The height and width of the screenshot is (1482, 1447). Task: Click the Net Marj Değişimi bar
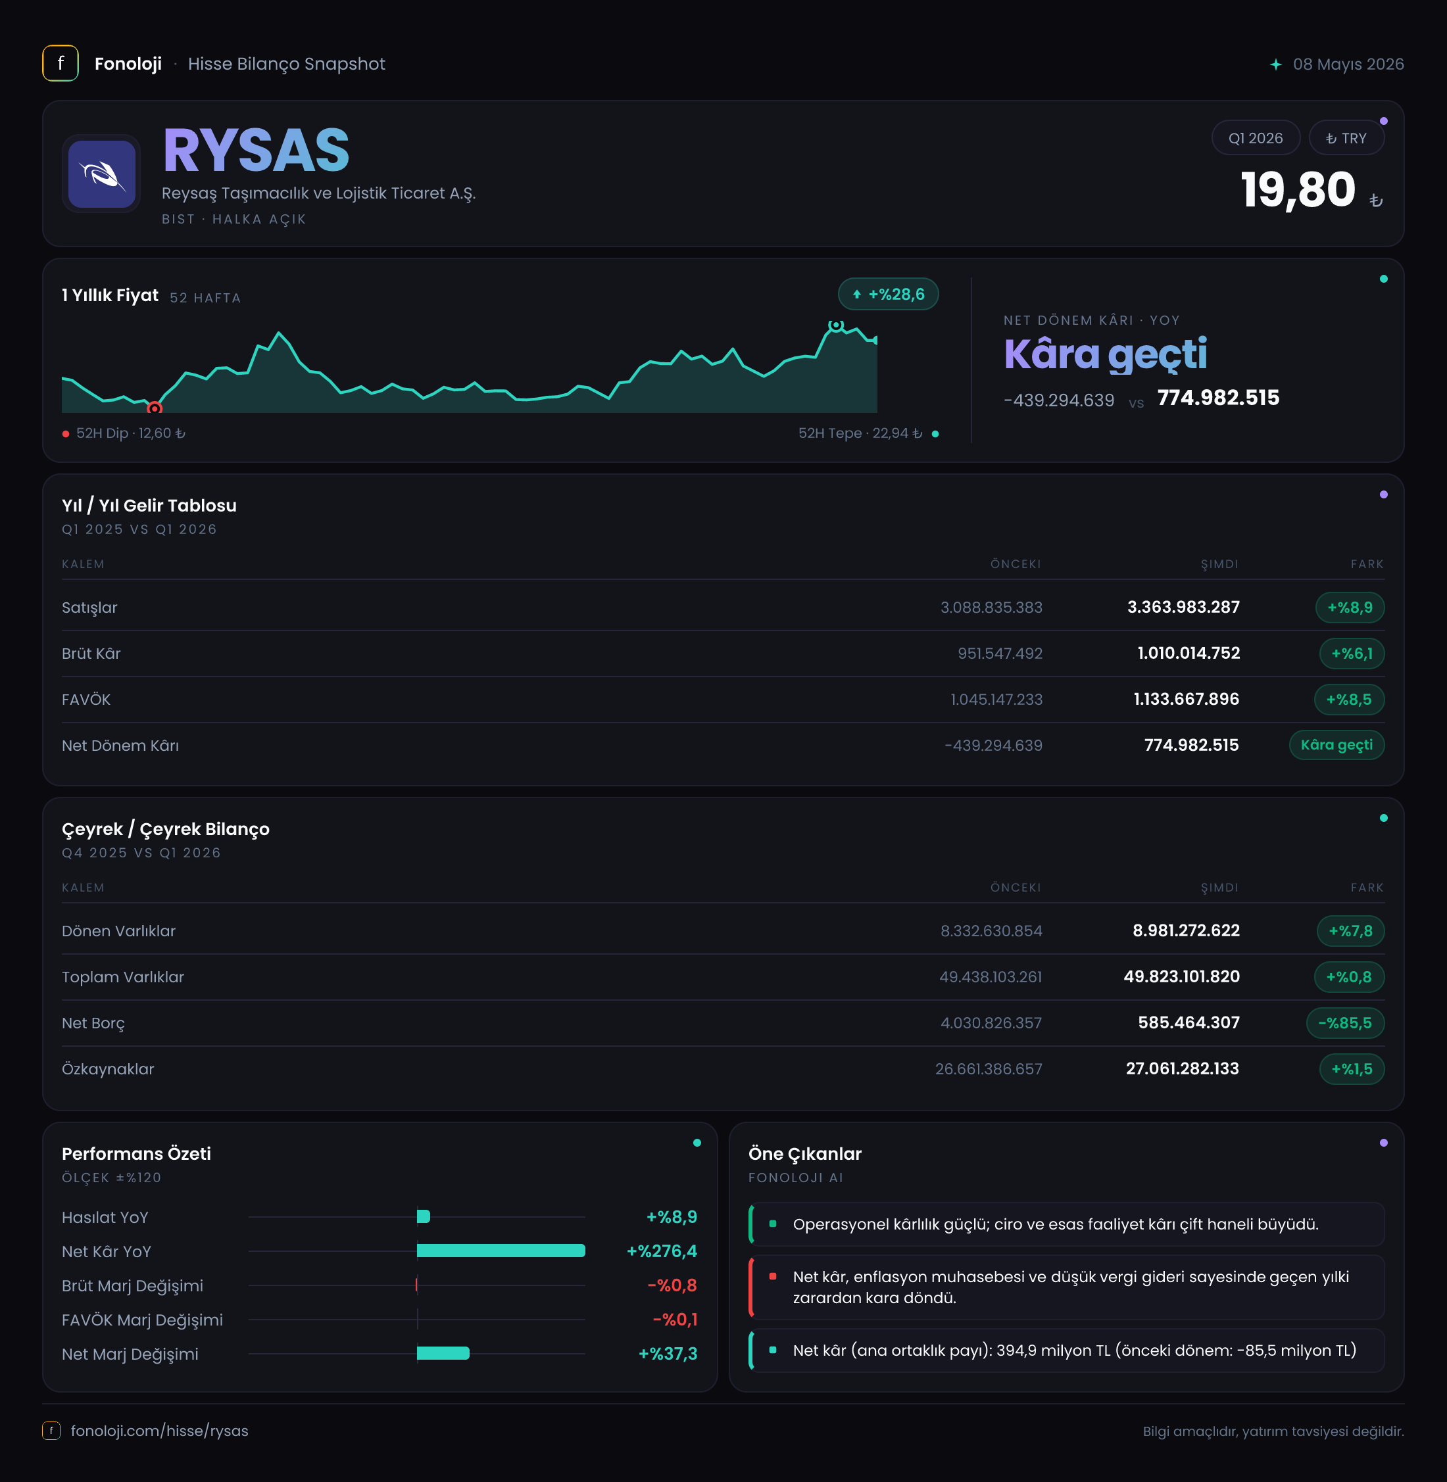pyautogui.click(x=443, y=1353)
